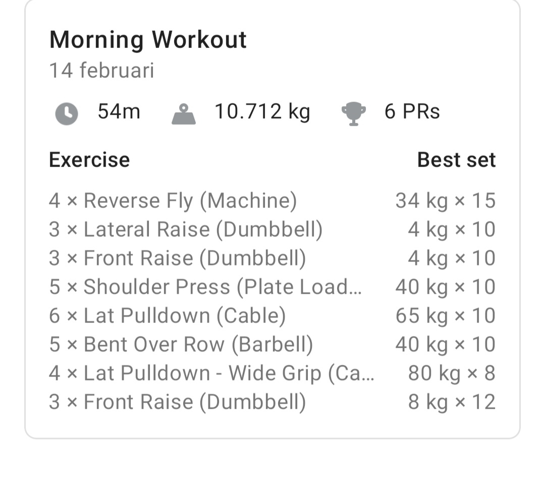Viewport: 545px width, 488px height.
Task: Open Lat Pulldown (Cable) exercise
Action: pos(168,316)
